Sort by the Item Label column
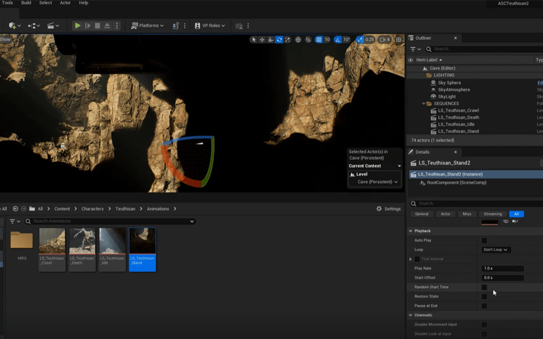 pyautogui.click(x=429, y=60)
